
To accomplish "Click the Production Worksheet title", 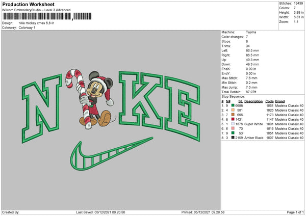I will coord(28,4).
